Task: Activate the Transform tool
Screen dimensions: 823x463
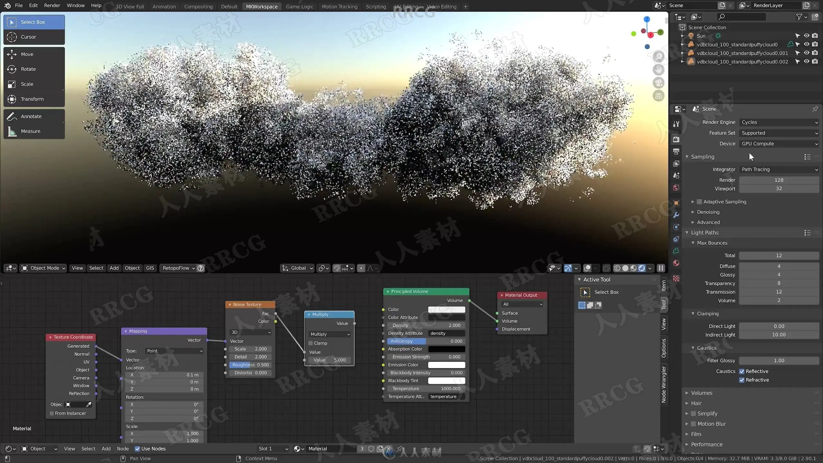Action: point(34,99)
